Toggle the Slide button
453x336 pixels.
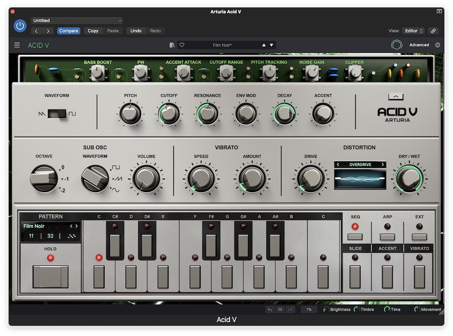coord(355,277)
